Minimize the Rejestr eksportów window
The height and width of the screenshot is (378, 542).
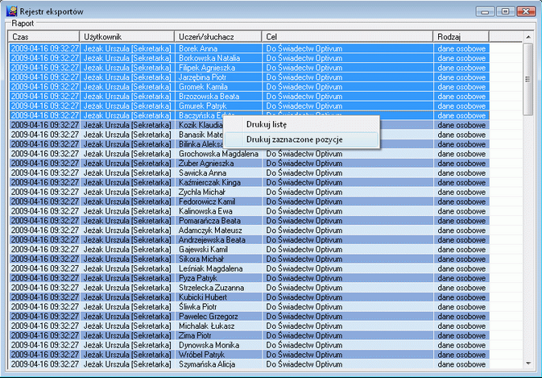[485, 11]
